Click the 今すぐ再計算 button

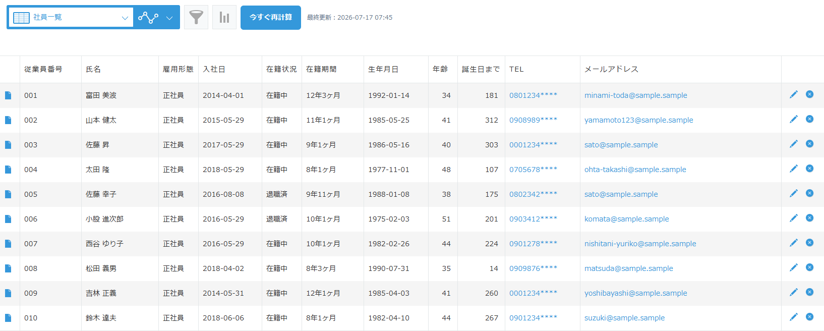271,18
